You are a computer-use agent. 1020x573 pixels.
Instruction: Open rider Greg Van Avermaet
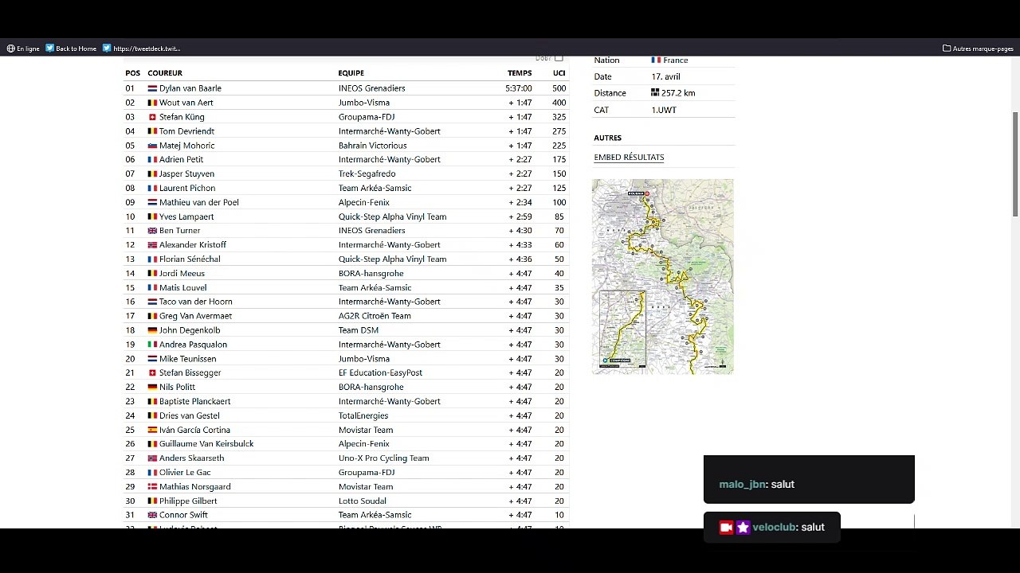[x=195, y=316]
